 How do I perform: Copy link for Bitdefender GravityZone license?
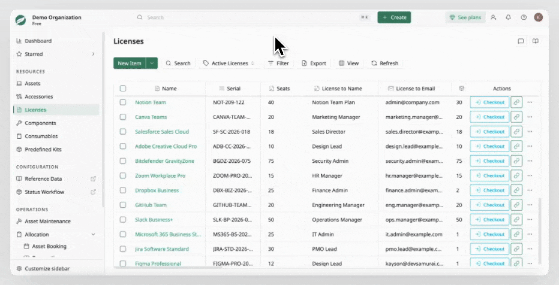tap(516, 161)
